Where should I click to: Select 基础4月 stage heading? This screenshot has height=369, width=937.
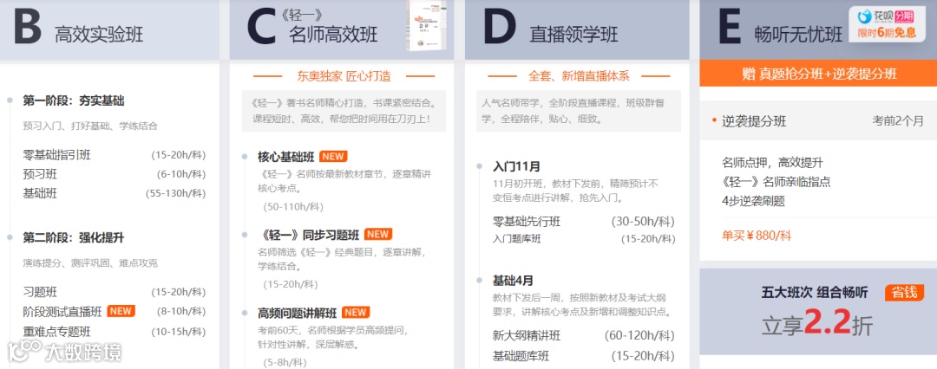pyautogui.click(x=514, y=280)
